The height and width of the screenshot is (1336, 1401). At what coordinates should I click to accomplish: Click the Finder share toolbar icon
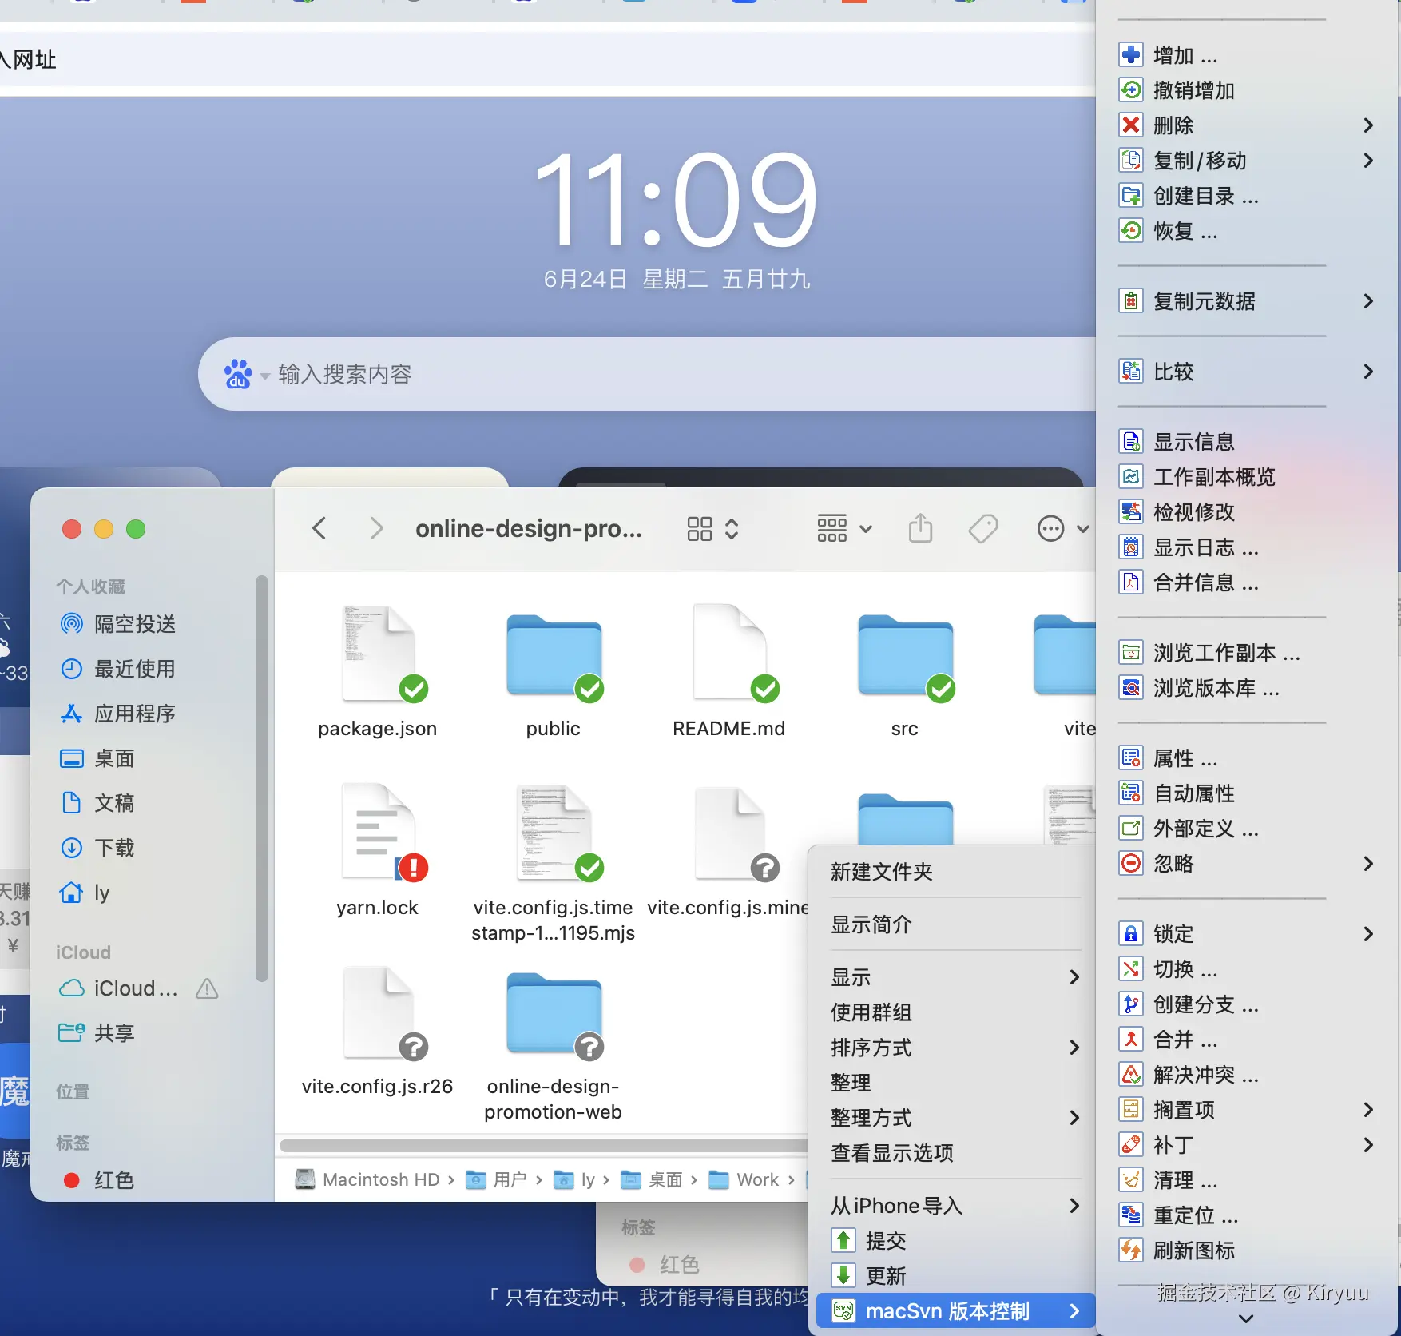(920, 528)
